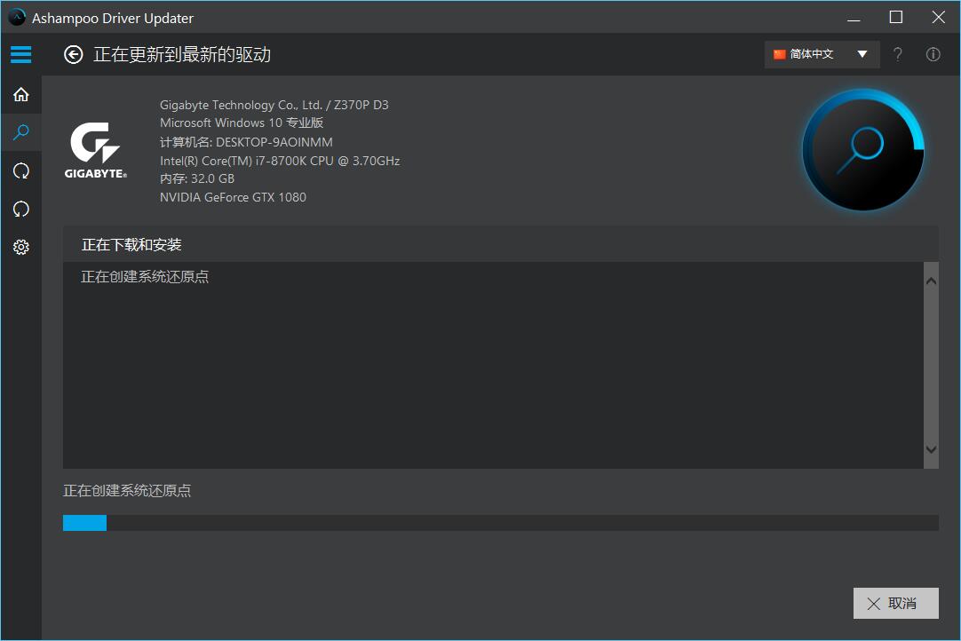Open the driver restore section
961x641 pixels.
(20, 208)
